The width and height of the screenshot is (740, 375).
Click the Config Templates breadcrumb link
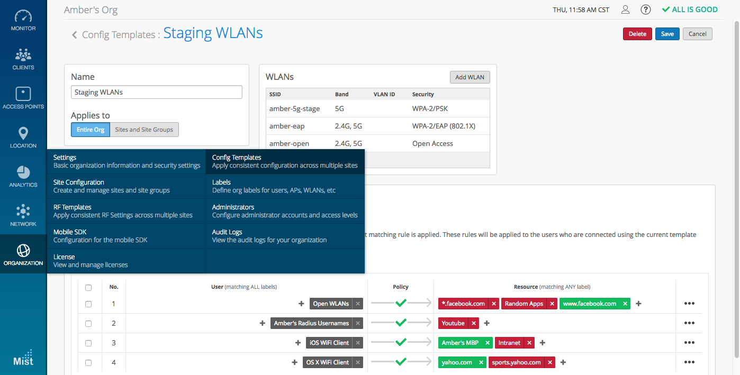pos(119,35)
